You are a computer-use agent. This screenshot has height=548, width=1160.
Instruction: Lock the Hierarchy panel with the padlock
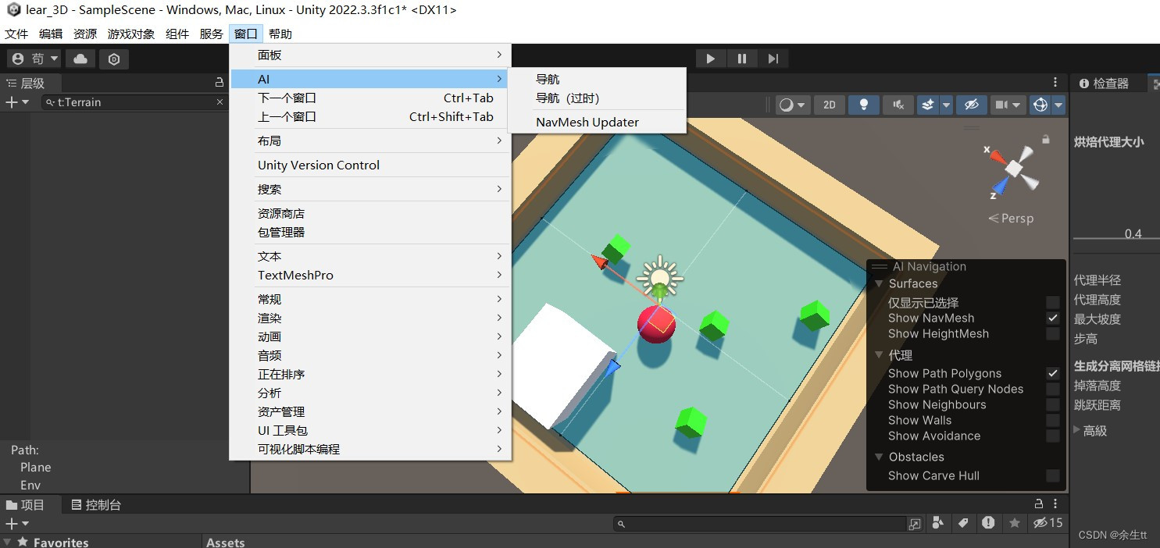coord(220,83)
